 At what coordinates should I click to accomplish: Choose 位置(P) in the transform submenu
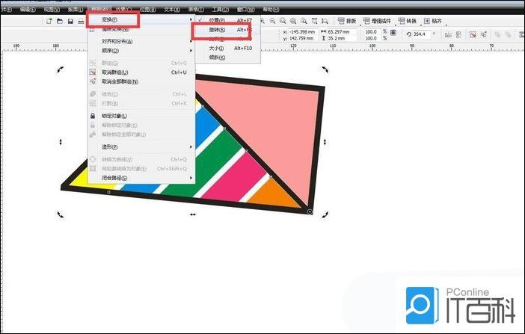(227, 20)
